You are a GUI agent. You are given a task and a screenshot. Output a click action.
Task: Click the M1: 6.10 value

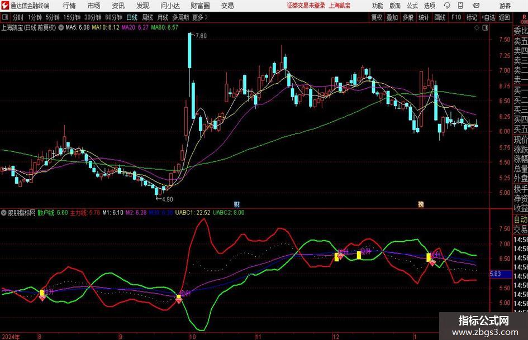tap(113, 213)
